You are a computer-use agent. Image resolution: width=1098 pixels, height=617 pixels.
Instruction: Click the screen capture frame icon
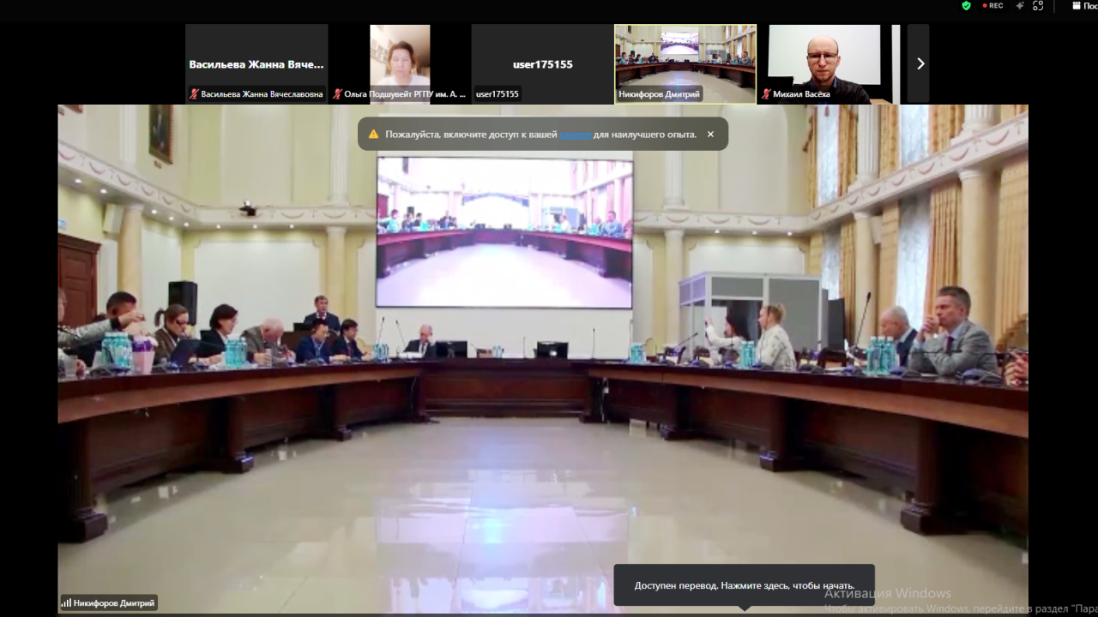click(x=1038, y=6)
